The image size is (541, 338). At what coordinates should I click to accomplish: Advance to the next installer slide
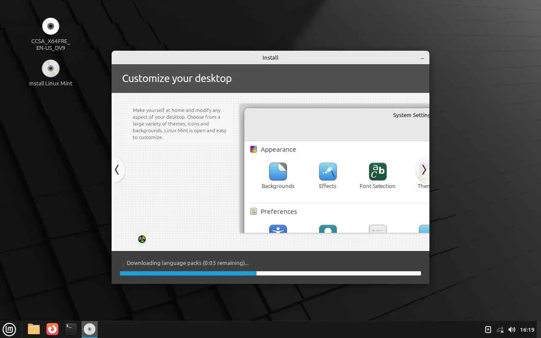(423, 170)
